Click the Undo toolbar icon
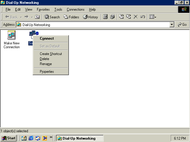The image size is (190, 142). coord(142,17)
